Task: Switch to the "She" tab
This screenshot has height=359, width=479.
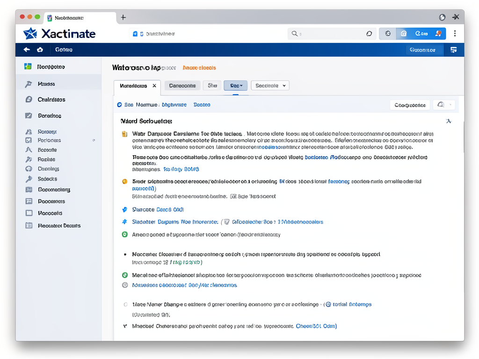Action: pyautogui.click(x=212, y=86)
